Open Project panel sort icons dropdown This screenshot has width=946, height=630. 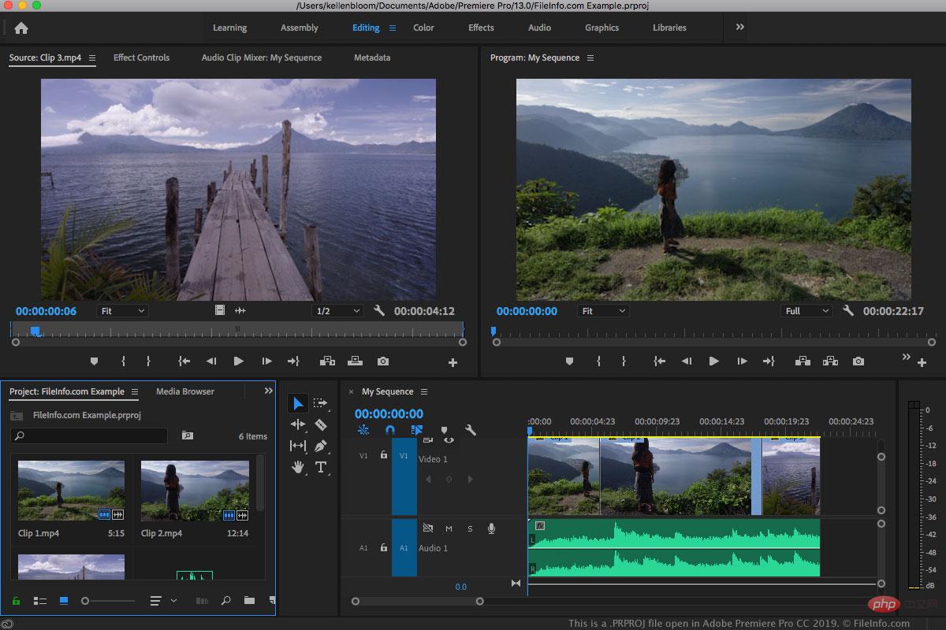click(x=162, y=601)
